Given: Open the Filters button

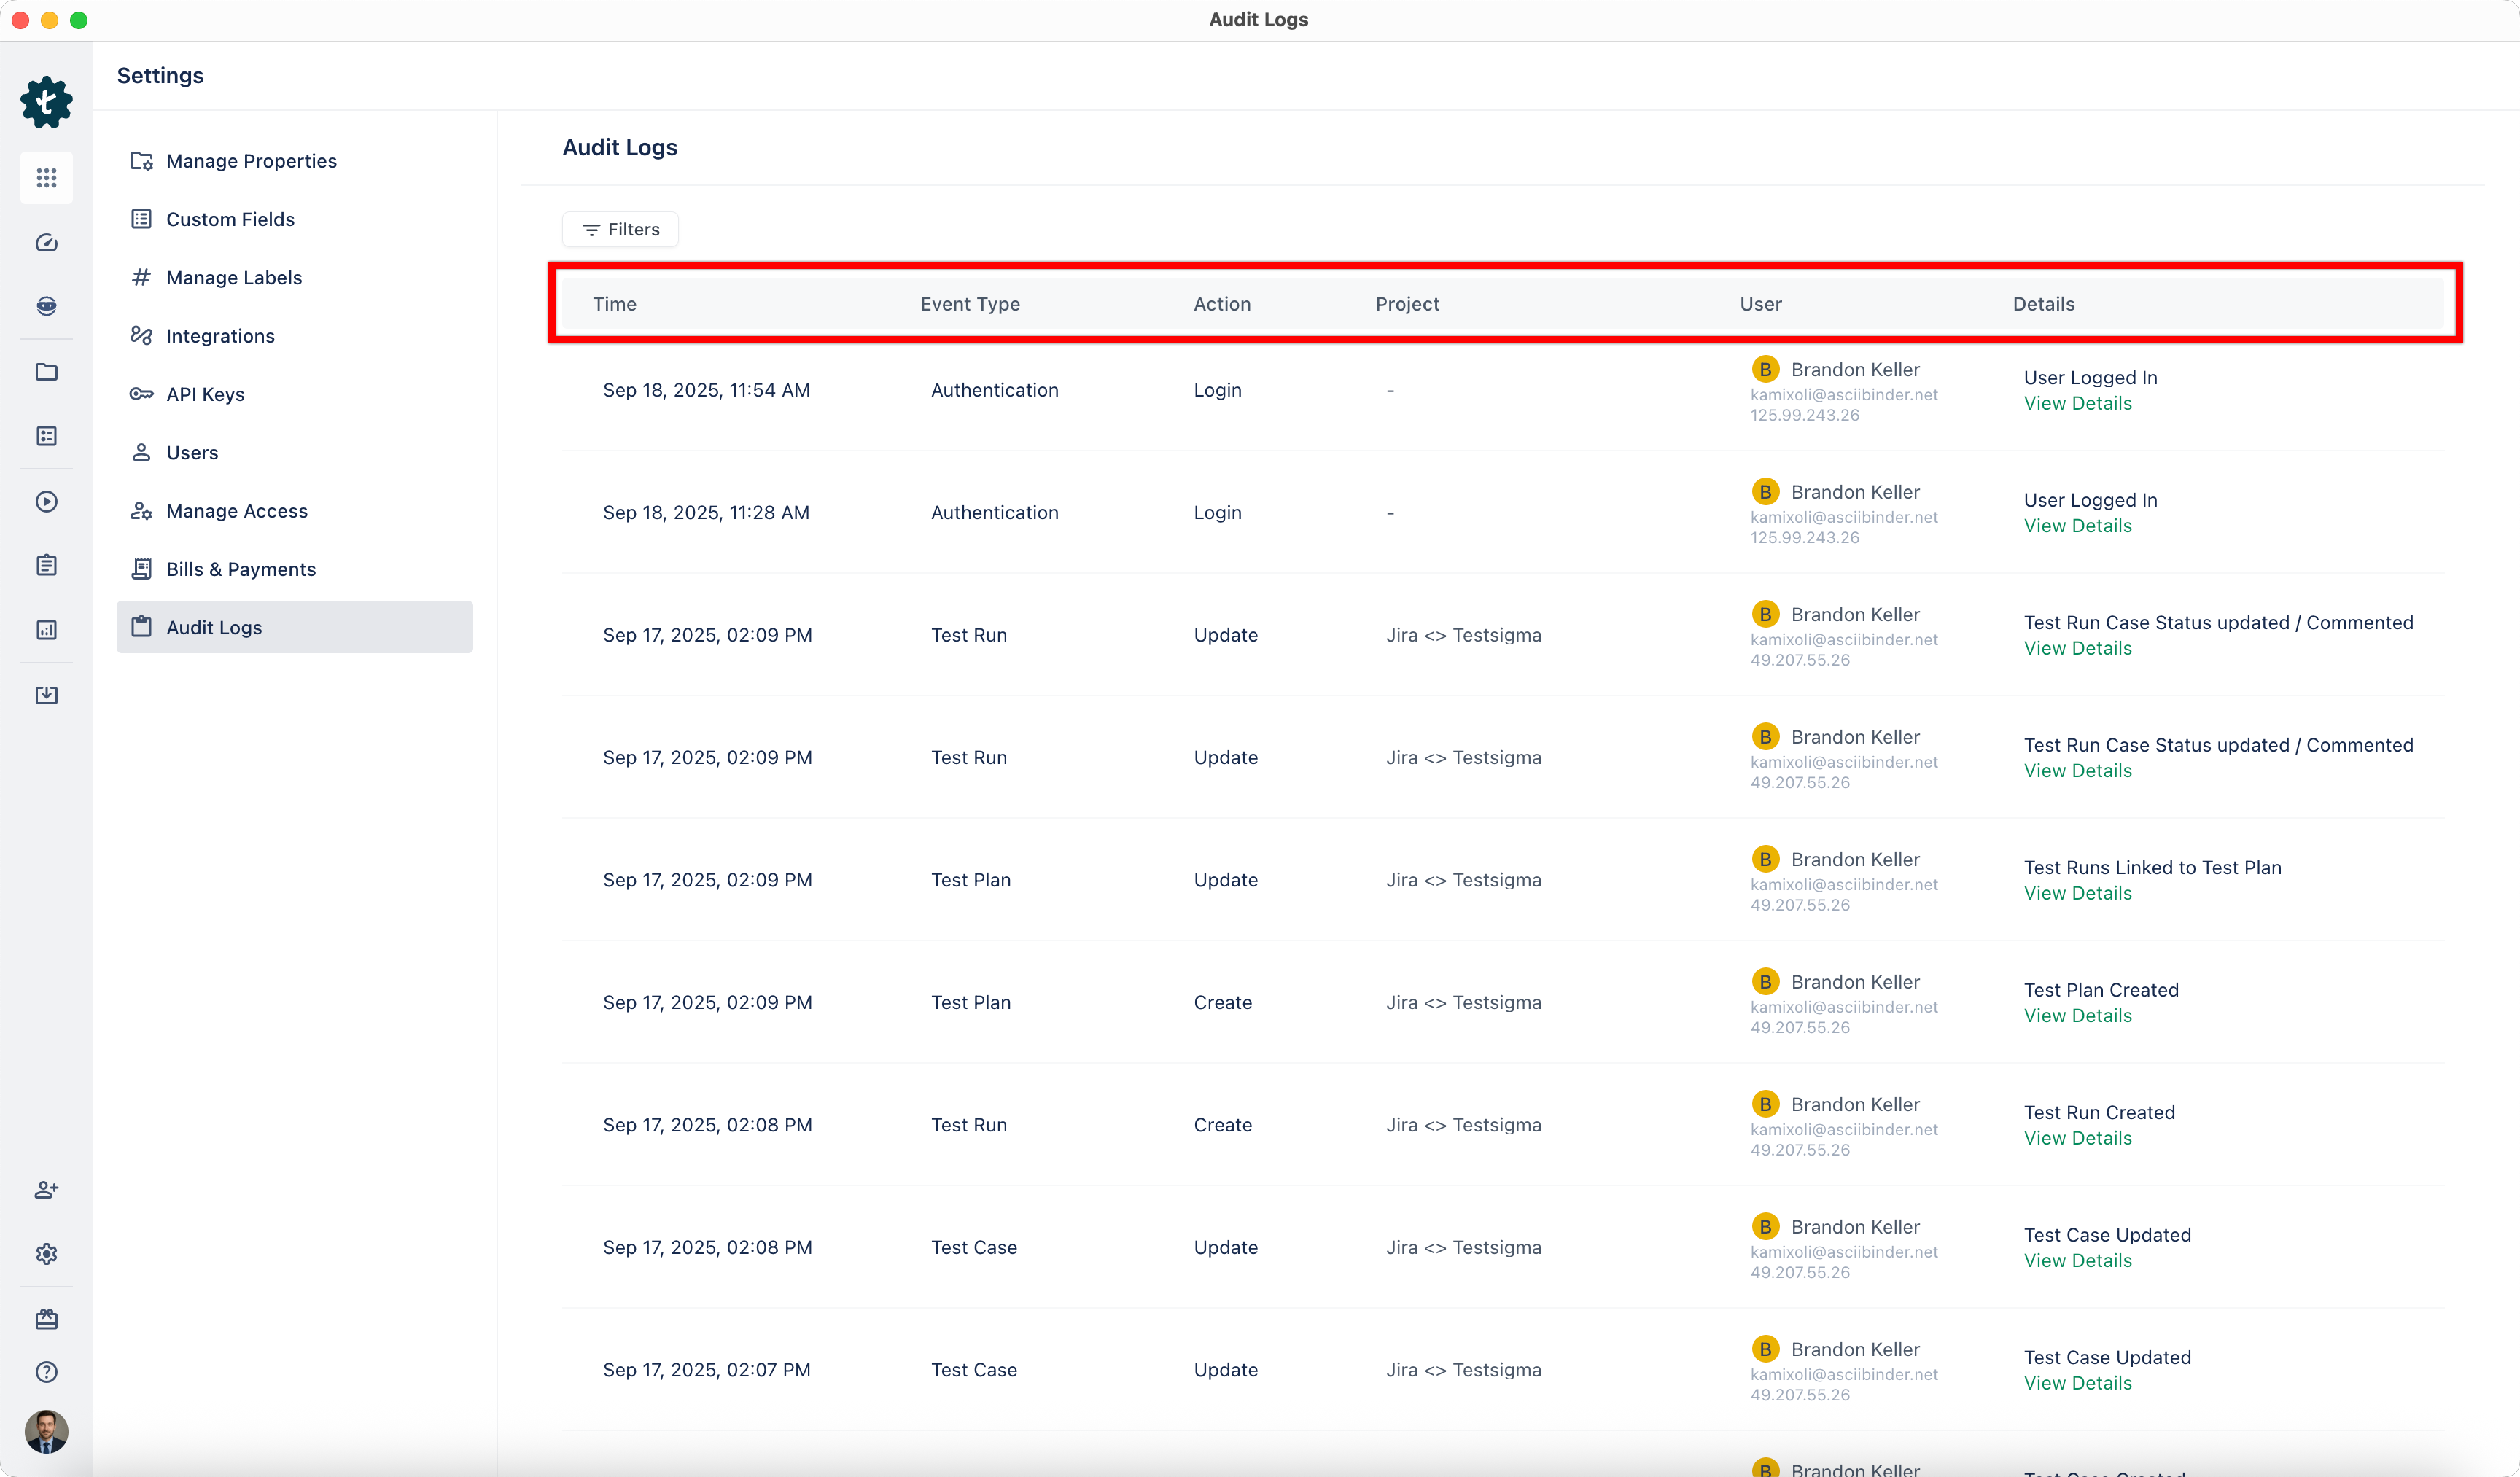Looking at the screenshot, I should [x=620, y=229].
